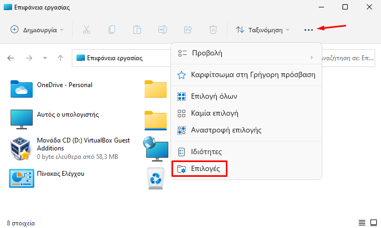Click the Πίνακας Ελέγχου label

pos(61,174)
